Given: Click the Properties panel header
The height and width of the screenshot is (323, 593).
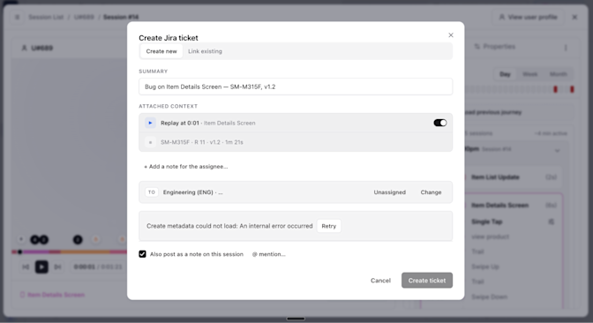Looking at the screenshot, I should (x=495, y=47).
